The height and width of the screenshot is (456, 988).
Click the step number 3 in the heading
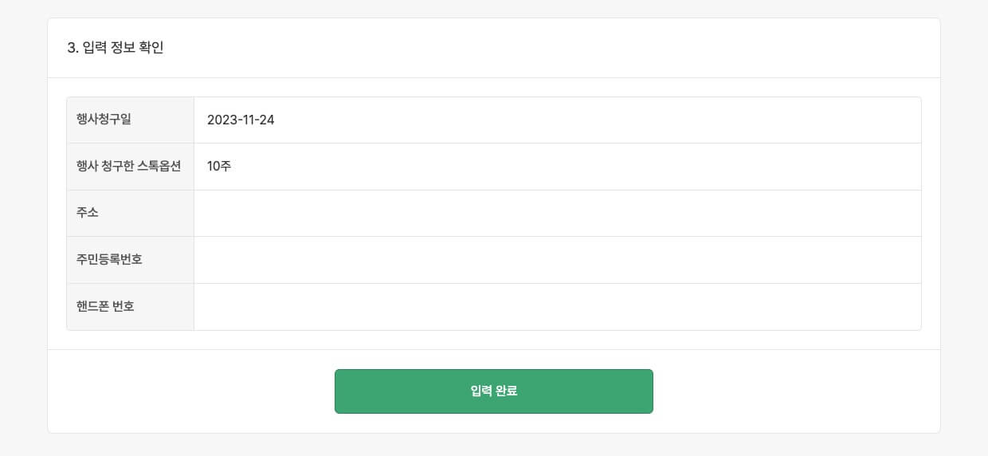pyautogui.click(x=72, y=48)
